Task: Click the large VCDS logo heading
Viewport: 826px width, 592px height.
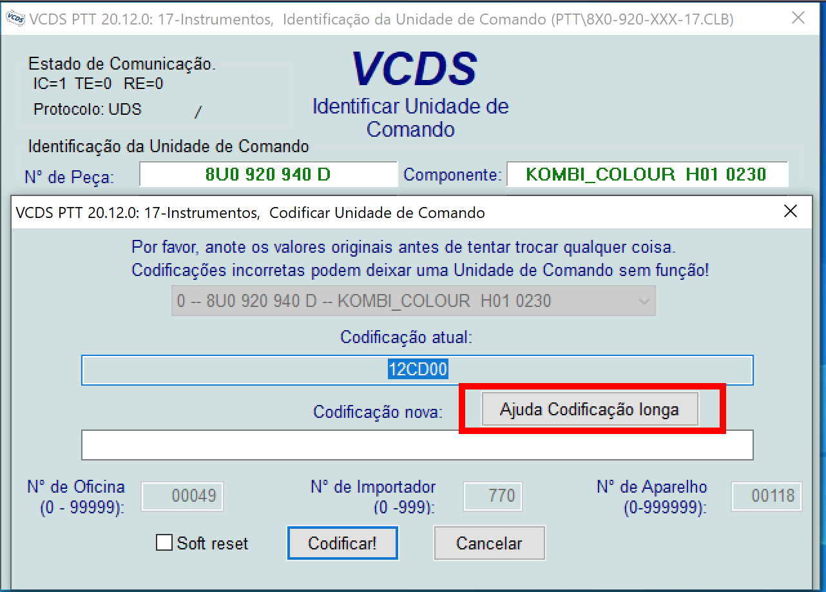Action: pos(414,68)
